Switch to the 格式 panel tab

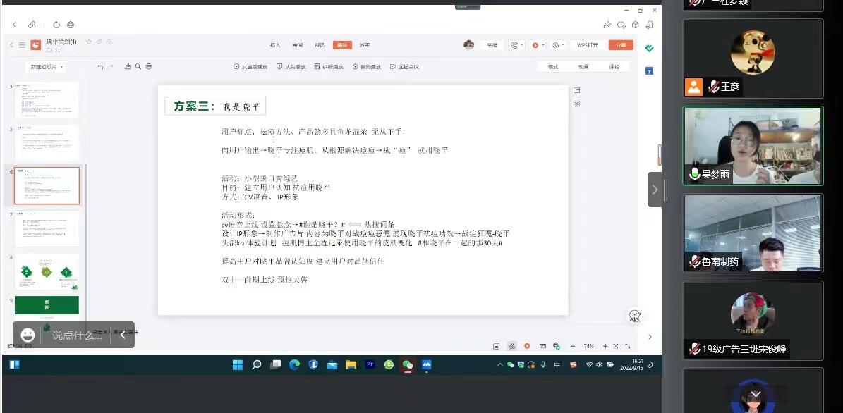(552, 66)
